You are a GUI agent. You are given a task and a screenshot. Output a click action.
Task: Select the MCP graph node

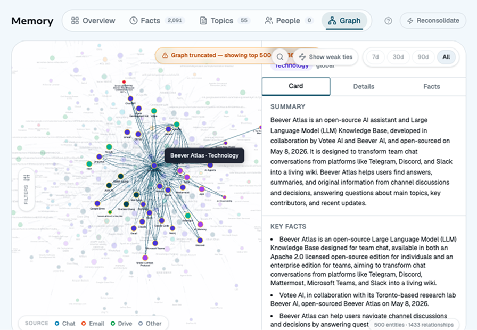click(x=187, y=177)
